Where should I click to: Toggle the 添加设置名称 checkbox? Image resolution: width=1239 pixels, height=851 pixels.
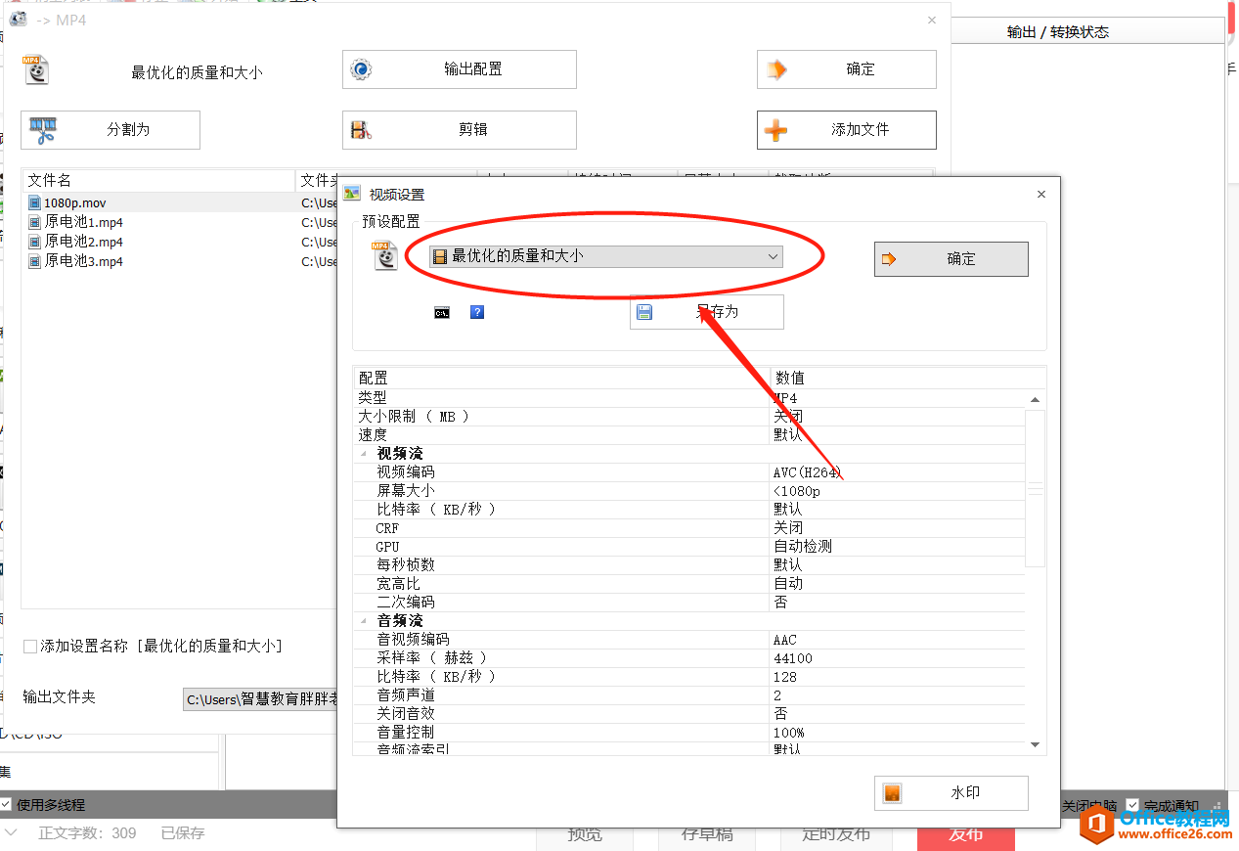[30, 647]
